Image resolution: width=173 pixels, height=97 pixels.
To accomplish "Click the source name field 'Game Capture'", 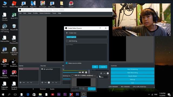I will click(86, 37).
